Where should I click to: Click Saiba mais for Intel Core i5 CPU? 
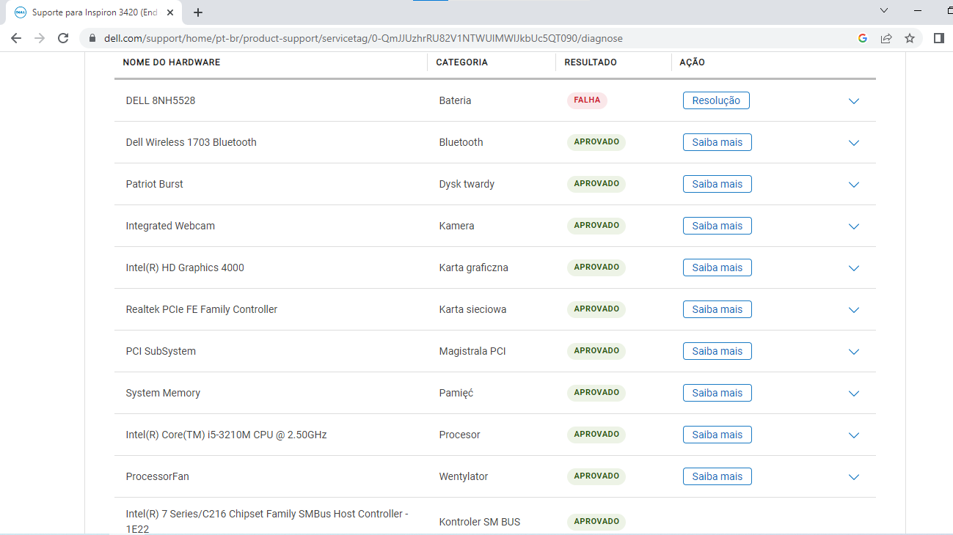718,435
